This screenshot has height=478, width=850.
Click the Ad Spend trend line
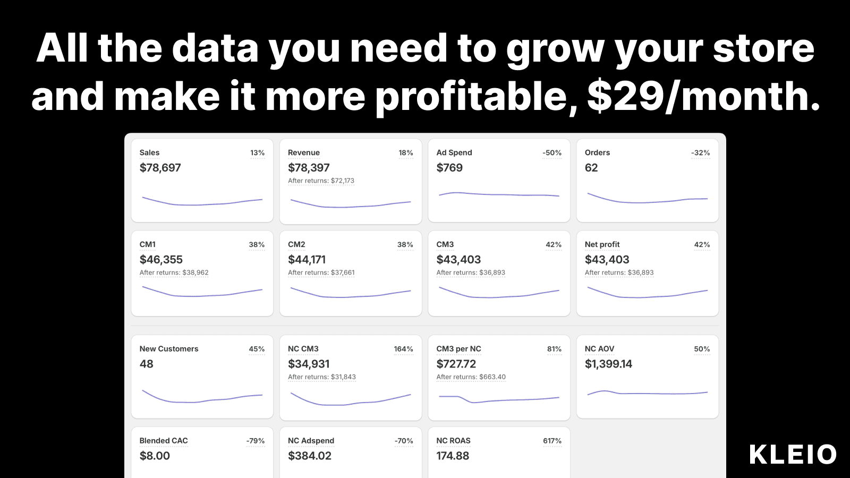coord(498,195)
